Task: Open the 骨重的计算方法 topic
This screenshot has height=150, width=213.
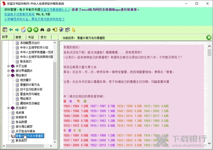Action: pos(30,85)
